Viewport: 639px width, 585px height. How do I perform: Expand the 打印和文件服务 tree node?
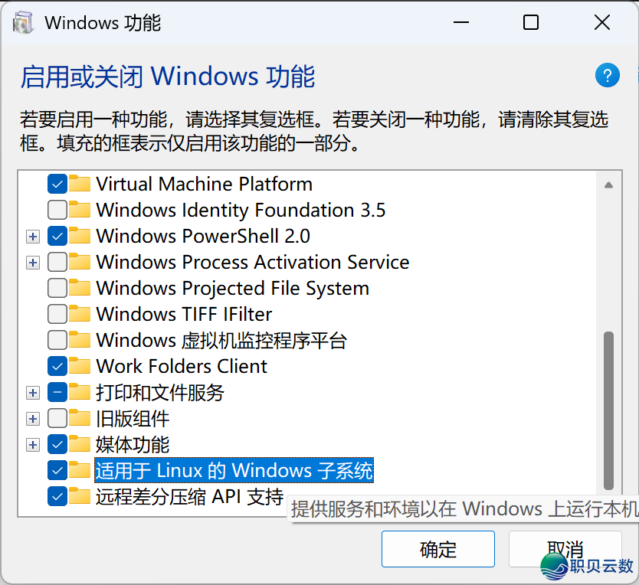coord(32,393)
